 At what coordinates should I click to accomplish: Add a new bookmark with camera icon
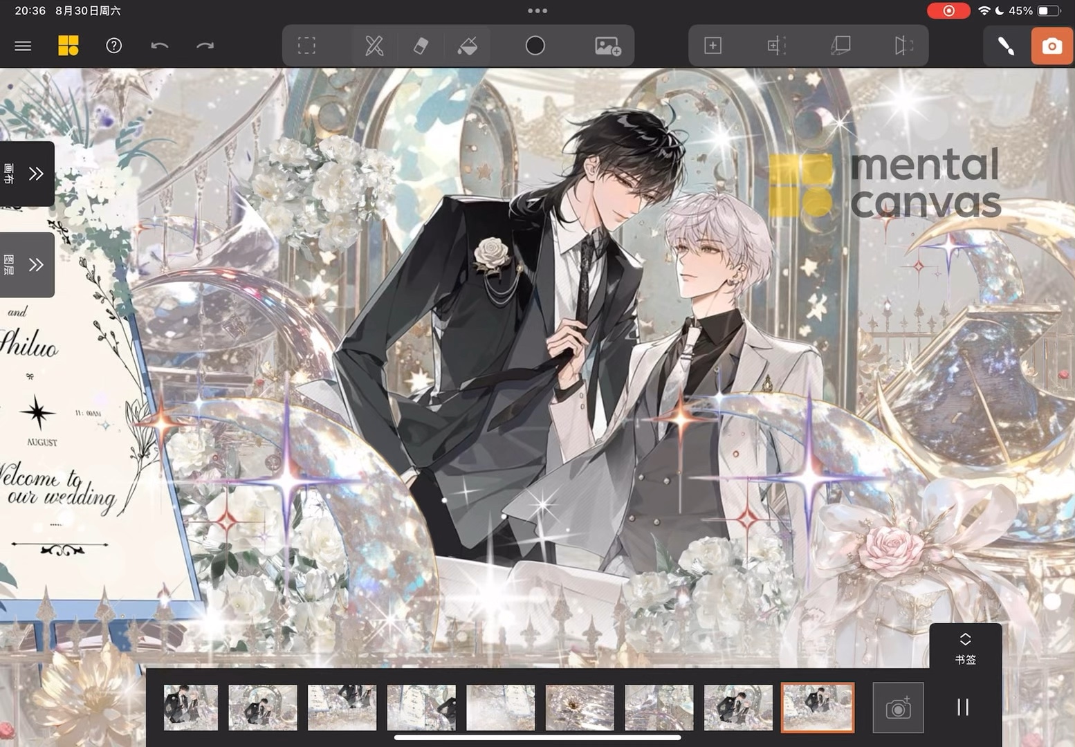click(x=898, y=708)
